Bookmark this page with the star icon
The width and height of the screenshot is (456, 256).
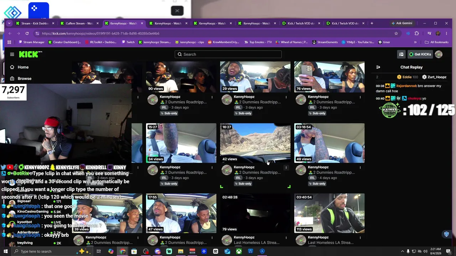pyautogui.click(x=396, y=33)
